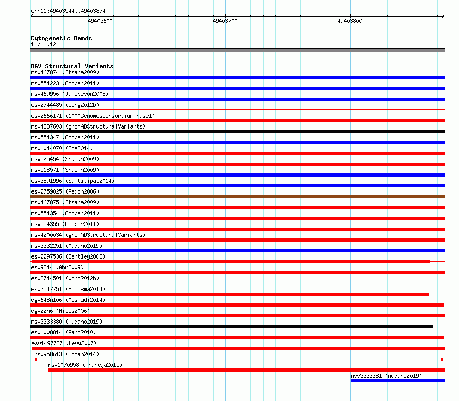Select esv1008814 (Pang2010) label

tap(63, 332)
